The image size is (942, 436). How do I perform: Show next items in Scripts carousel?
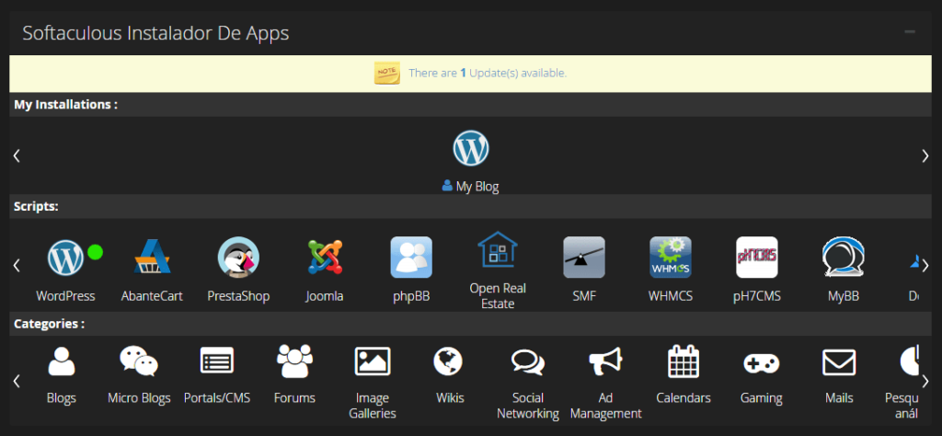(x=925, y=265)
